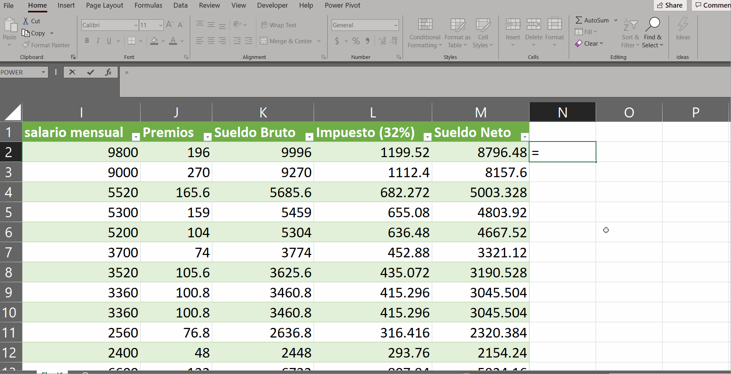731x374 pixels.
Task: Select the Format Painter tool
Action: pos(46,45)
